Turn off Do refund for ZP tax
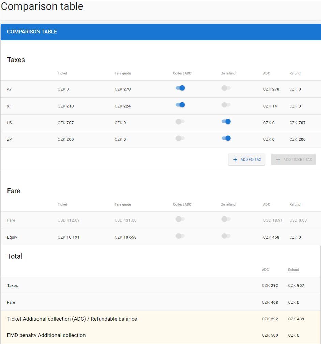 click(x=226, y=138)
